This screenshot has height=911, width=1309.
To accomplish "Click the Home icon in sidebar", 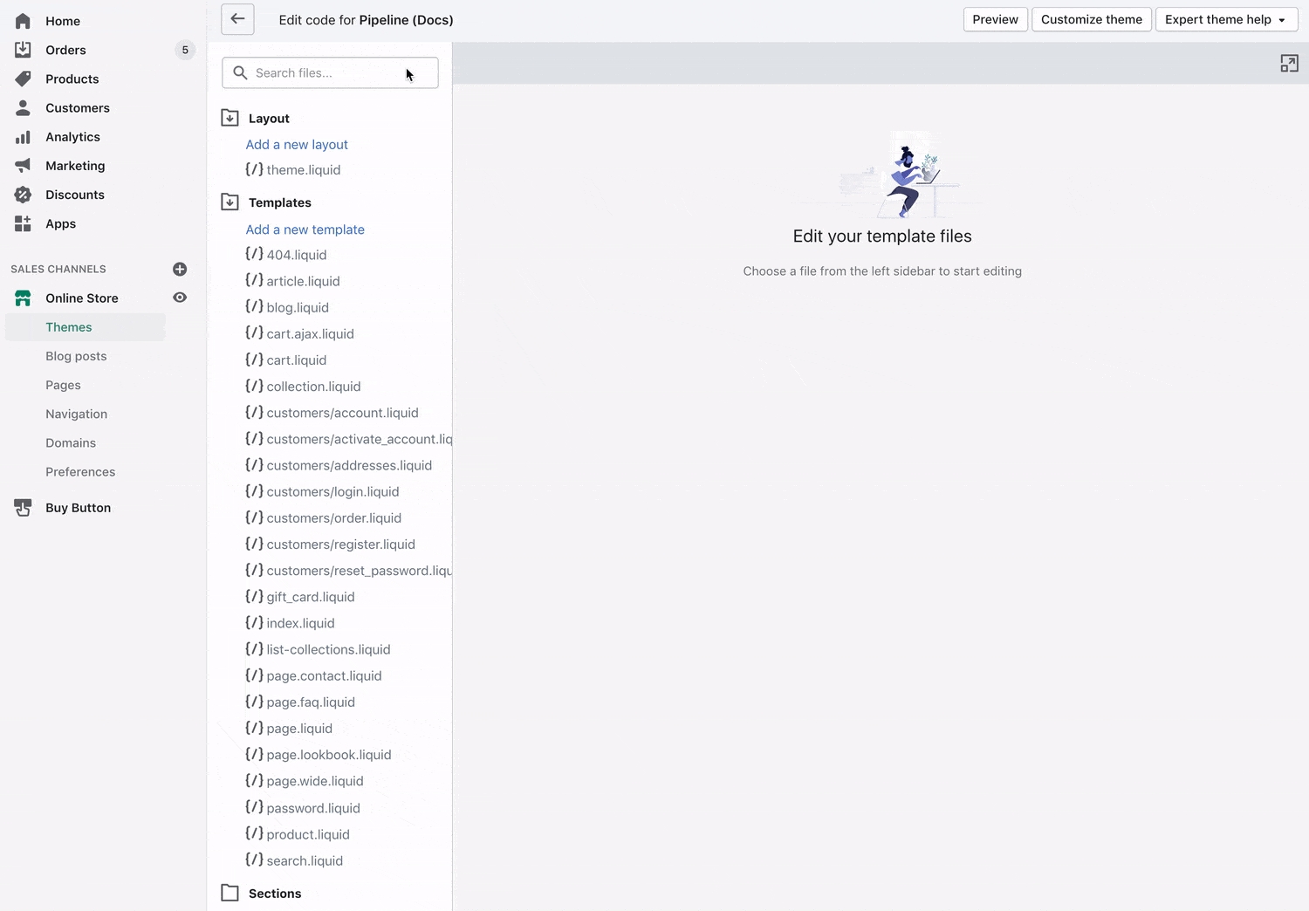I will 23,21.
